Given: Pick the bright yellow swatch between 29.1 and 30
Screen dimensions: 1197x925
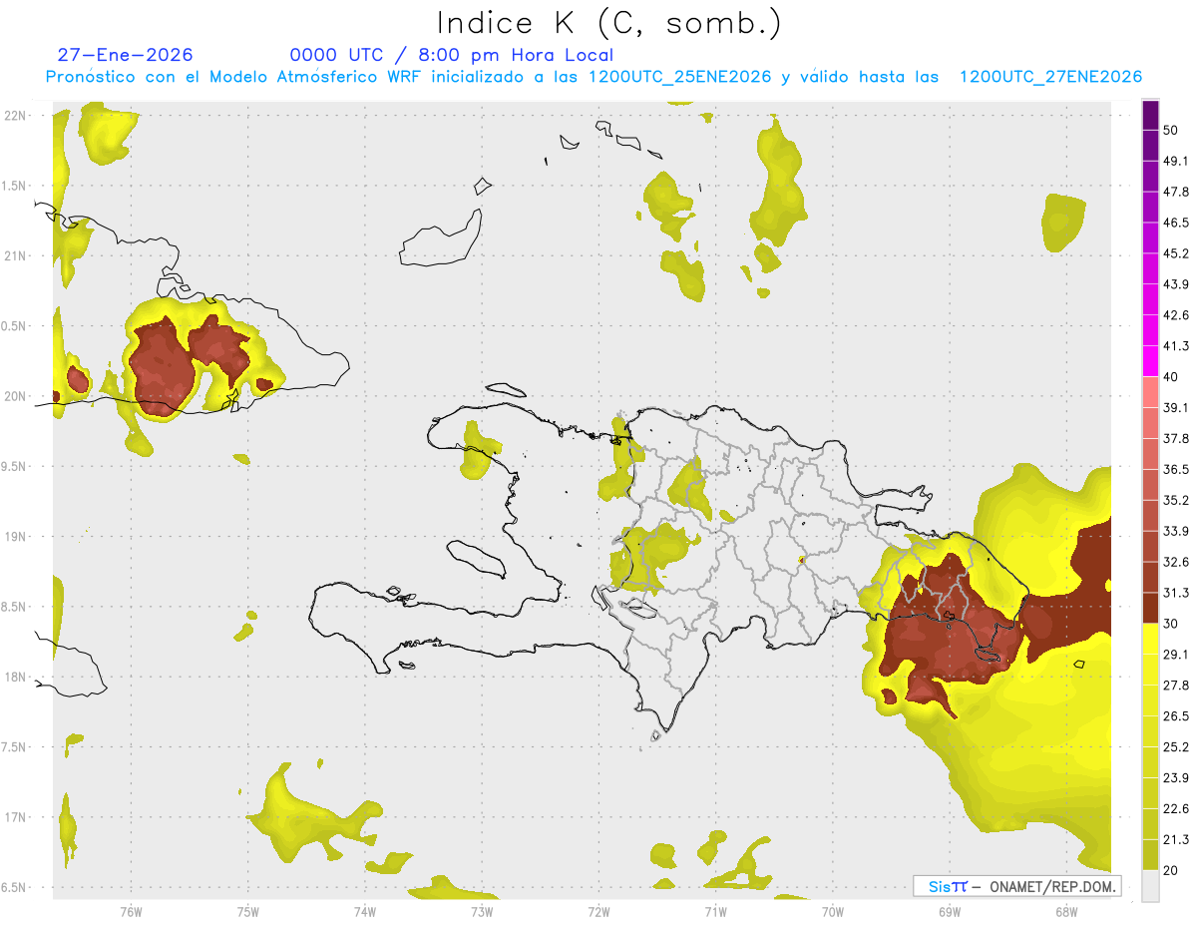Looking at the screenshot, I should pos(1151,639).
